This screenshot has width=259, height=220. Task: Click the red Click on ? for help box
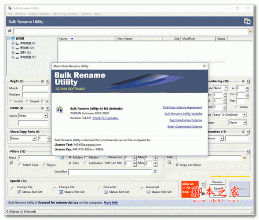click(x=190, y=189)
